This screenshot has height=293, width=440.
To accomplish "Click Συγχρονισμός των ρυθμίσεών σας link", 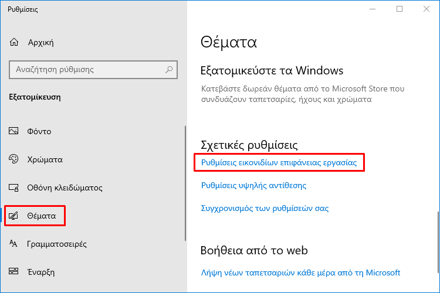I will point(265,209).
